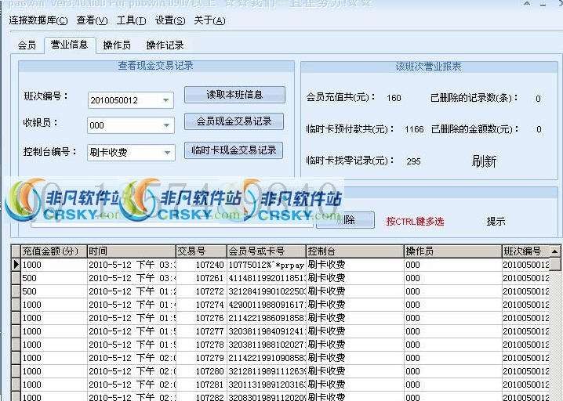This screenshot has height=401, width=563.
Task: Switch to the 操作员 tab
Action: pyautogui.click(x=117, y=45)
